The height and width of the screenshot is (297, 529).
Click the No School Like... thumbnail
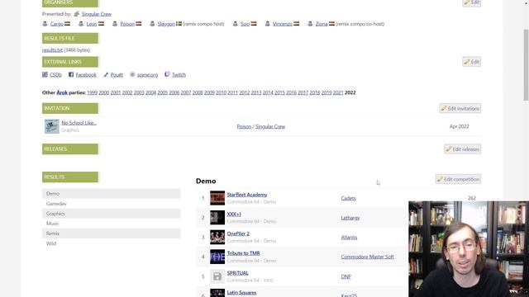tap(52, 126)
